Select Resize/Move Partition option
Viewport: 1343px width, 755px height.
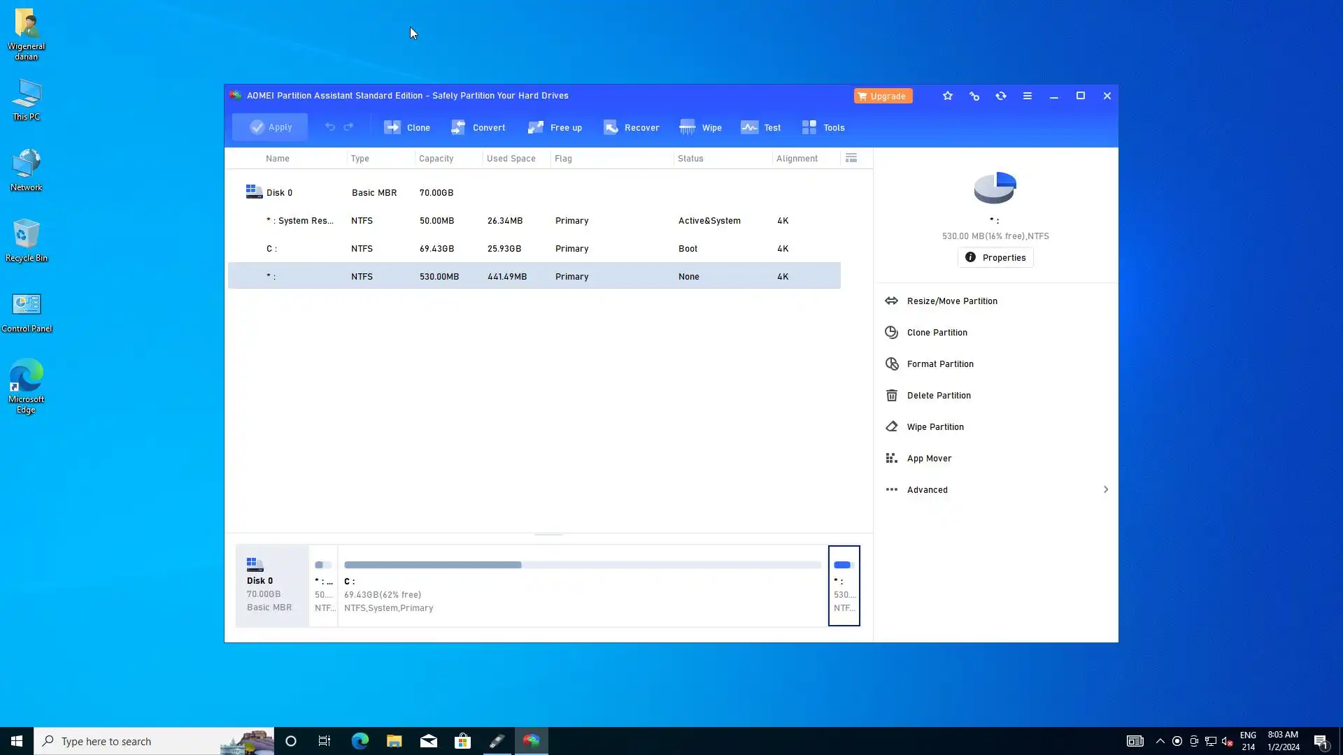[951, 301]
